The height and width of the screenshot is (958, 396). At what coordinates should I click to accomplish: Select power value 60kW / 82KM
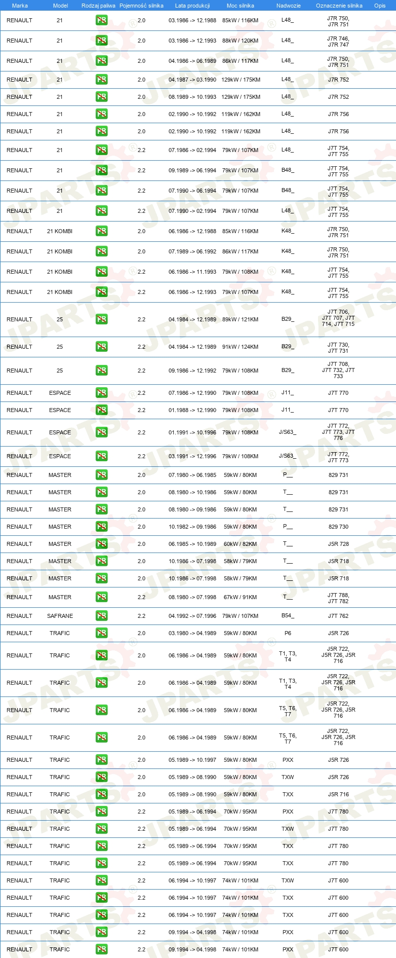(240, 544)
